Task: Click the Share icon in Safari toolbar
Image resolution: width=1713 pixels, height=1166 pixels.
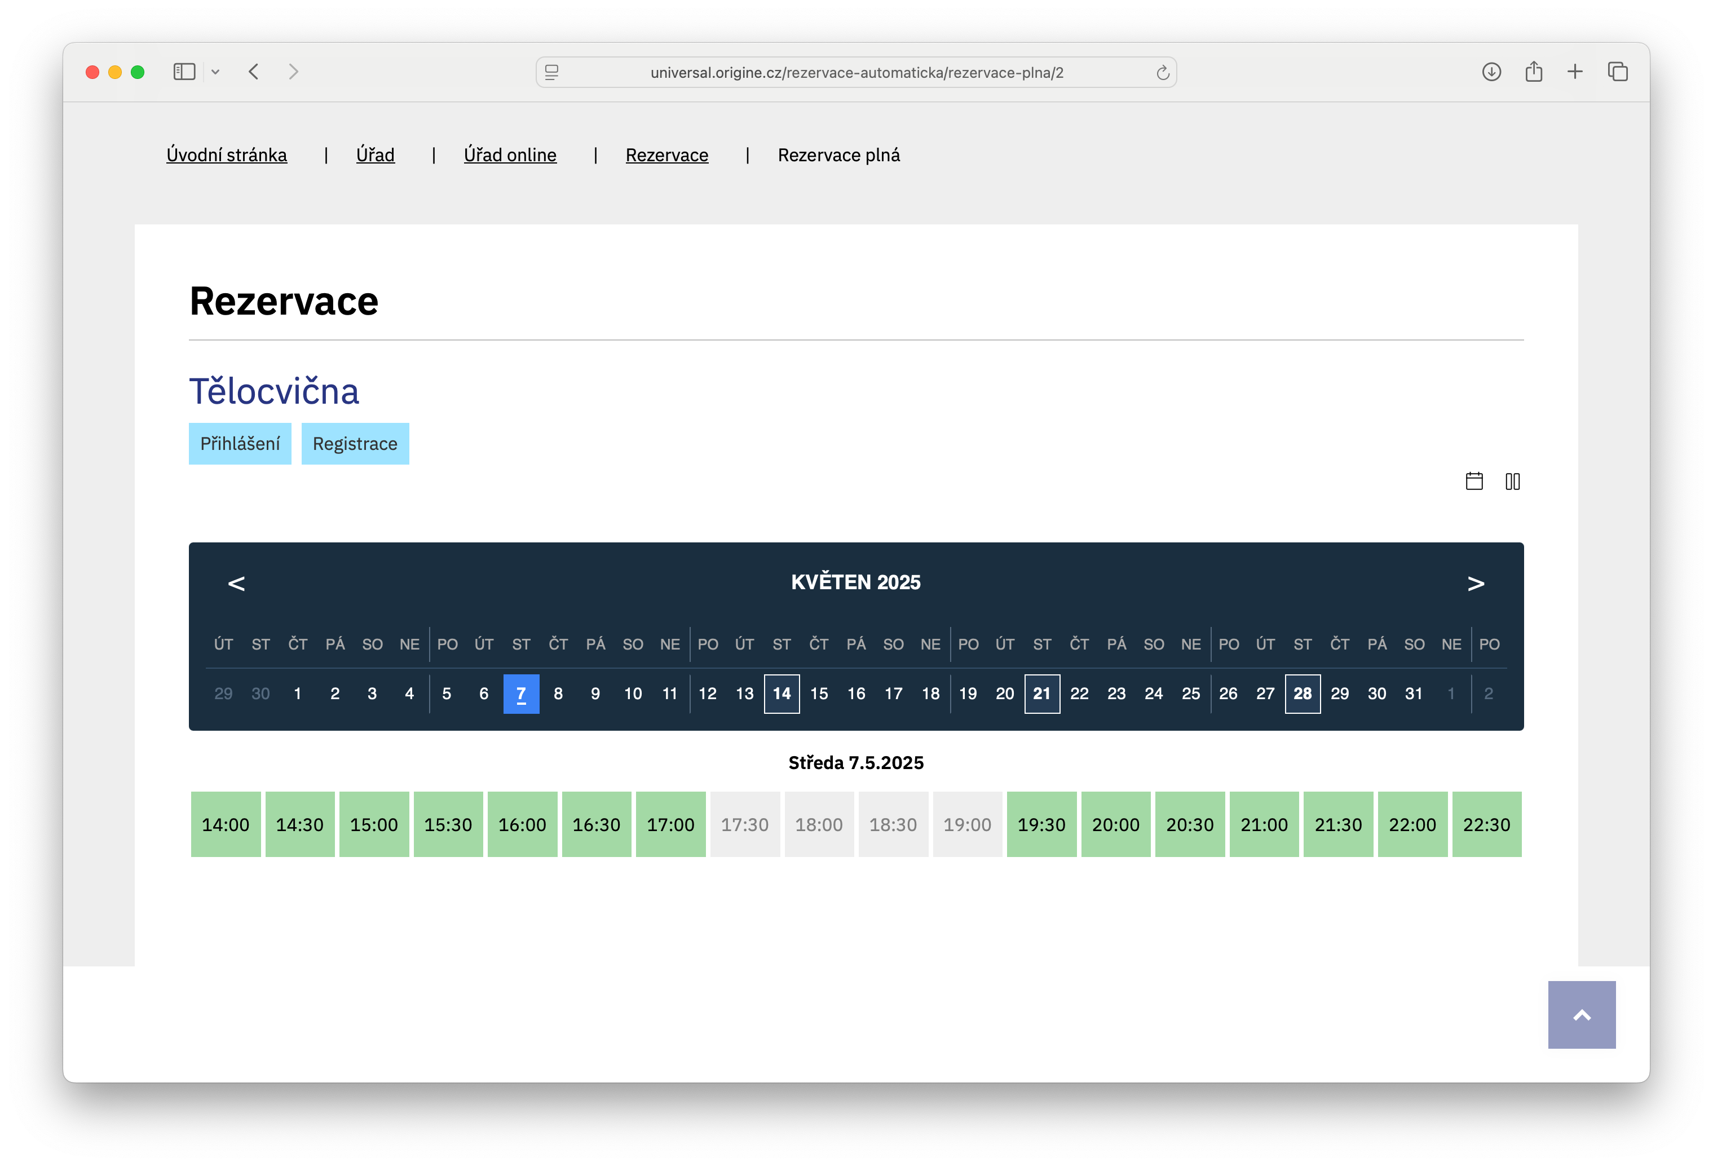Action: point(1534,72)
